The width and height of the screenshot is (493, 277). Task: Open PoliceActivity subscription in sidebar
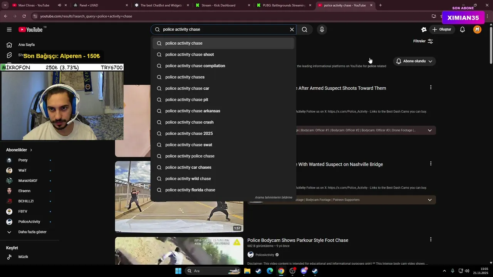coord(30,222)
